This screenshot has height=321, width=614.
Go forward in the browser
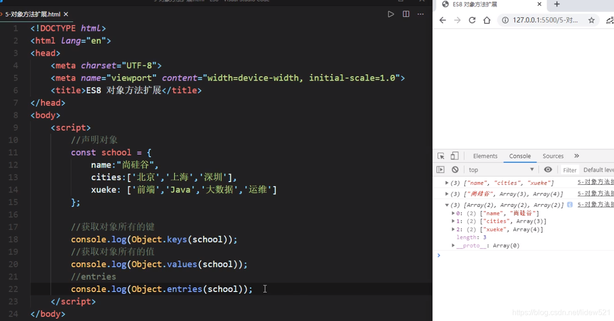[x=457, y=20]
